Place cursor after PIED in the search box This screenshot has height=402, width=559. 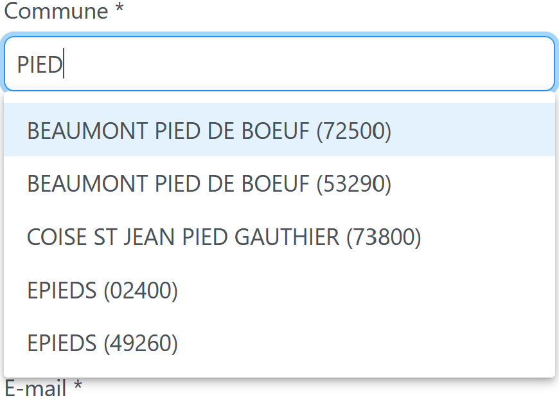[x=64, y=64]
